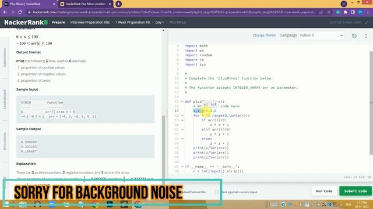
Task: Open the tab search chevron in the title bar
Action: pyautogui.click(x=343, y=3)
